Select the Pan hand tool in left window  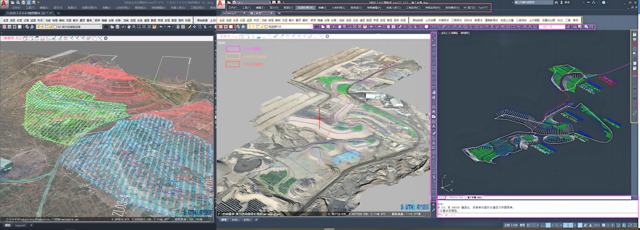point(129,27)
